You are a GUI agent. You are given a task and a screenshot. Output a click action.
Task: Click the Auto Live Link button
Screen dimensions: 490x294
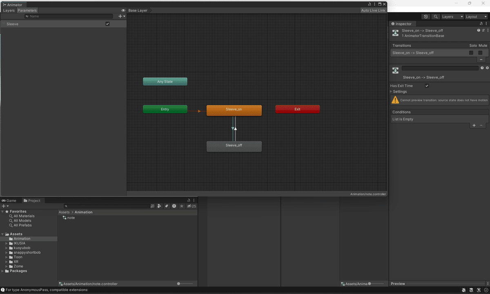[373, 10]
